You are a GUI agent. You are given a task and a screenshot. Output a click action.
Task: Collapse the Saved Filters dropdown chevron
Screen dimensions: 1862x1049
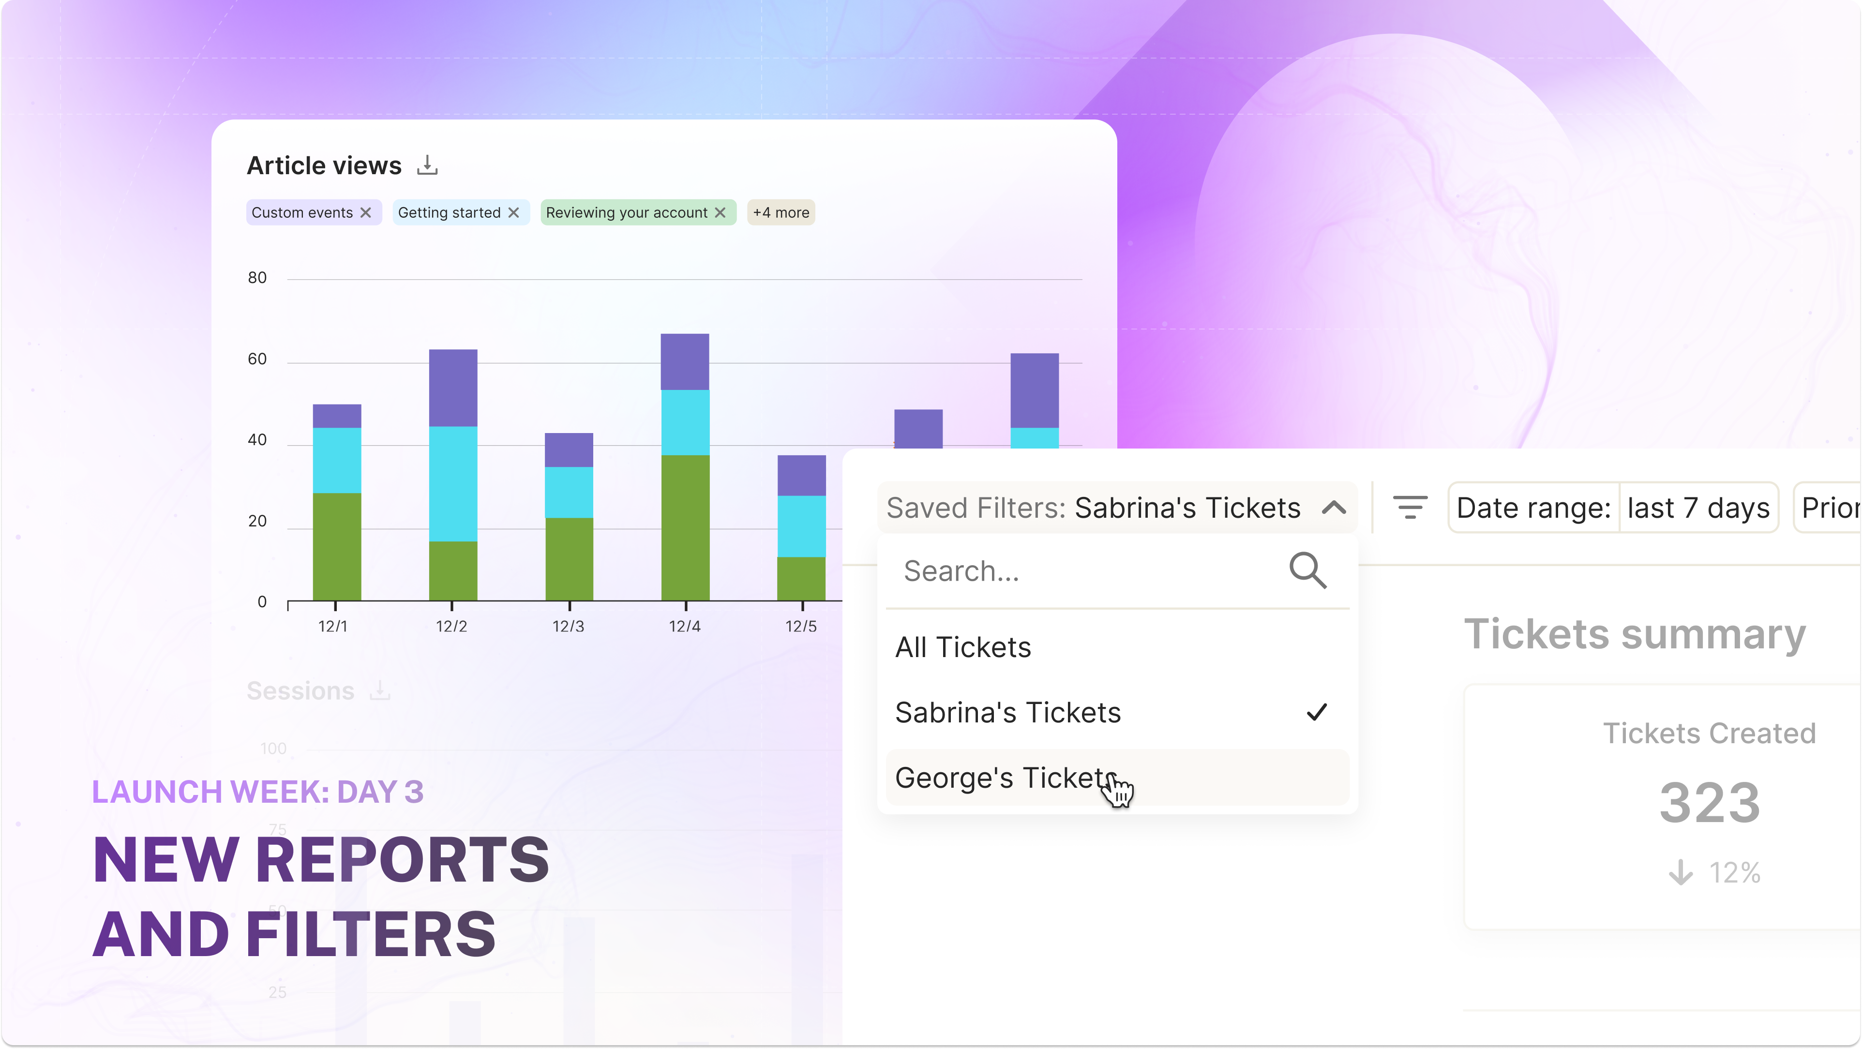(x=1335, y=508)
